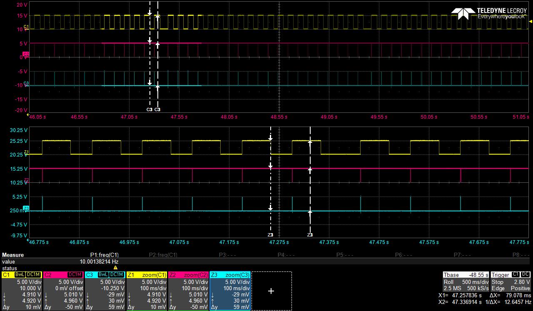The width and height of the screenshot is (533, 311).
Task: Open the Trigger descriptor box
Action: [511, 281]
